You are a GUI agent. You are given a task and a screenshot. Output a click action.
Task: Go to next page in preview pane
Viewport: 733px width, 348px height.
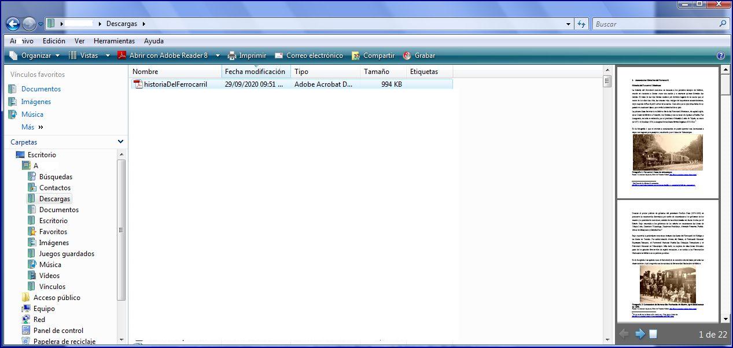pos(640,334)
